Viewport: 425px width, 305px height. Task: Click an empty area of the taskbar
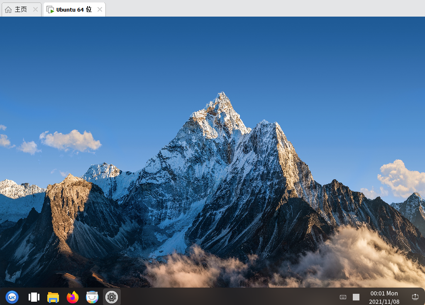(x=228, y=297)
